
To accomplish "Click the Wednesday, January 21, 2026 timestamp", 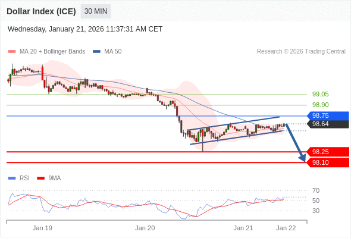I will tap(85, 29).
